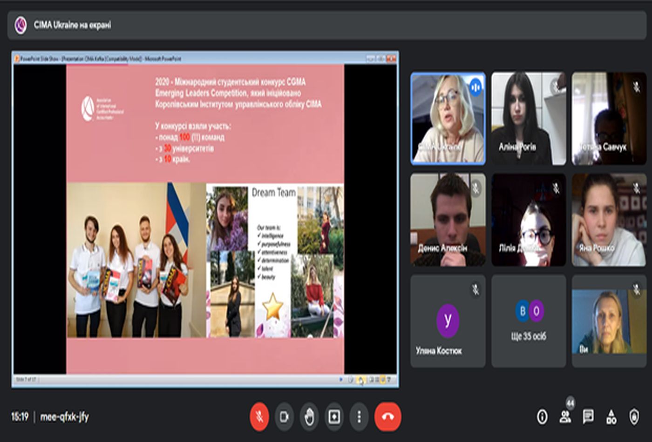Image resolution: width=652 pixels, height=442 pixels.
Task: Open the activities panel
Action: point(611,417)
